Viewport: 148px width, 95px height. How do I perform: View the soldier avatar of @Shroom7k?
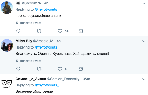(7, 8)
